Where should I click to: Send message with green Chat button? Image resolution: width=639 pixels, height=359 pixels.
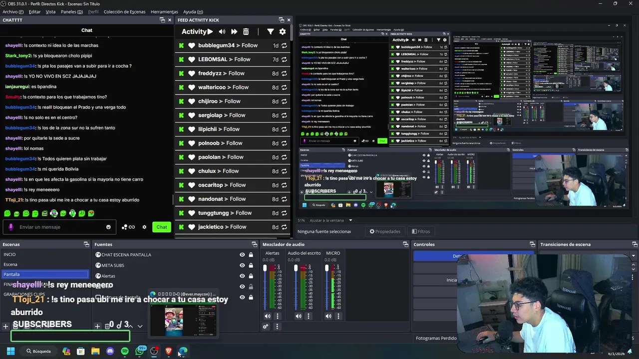[x=162, y=227]
